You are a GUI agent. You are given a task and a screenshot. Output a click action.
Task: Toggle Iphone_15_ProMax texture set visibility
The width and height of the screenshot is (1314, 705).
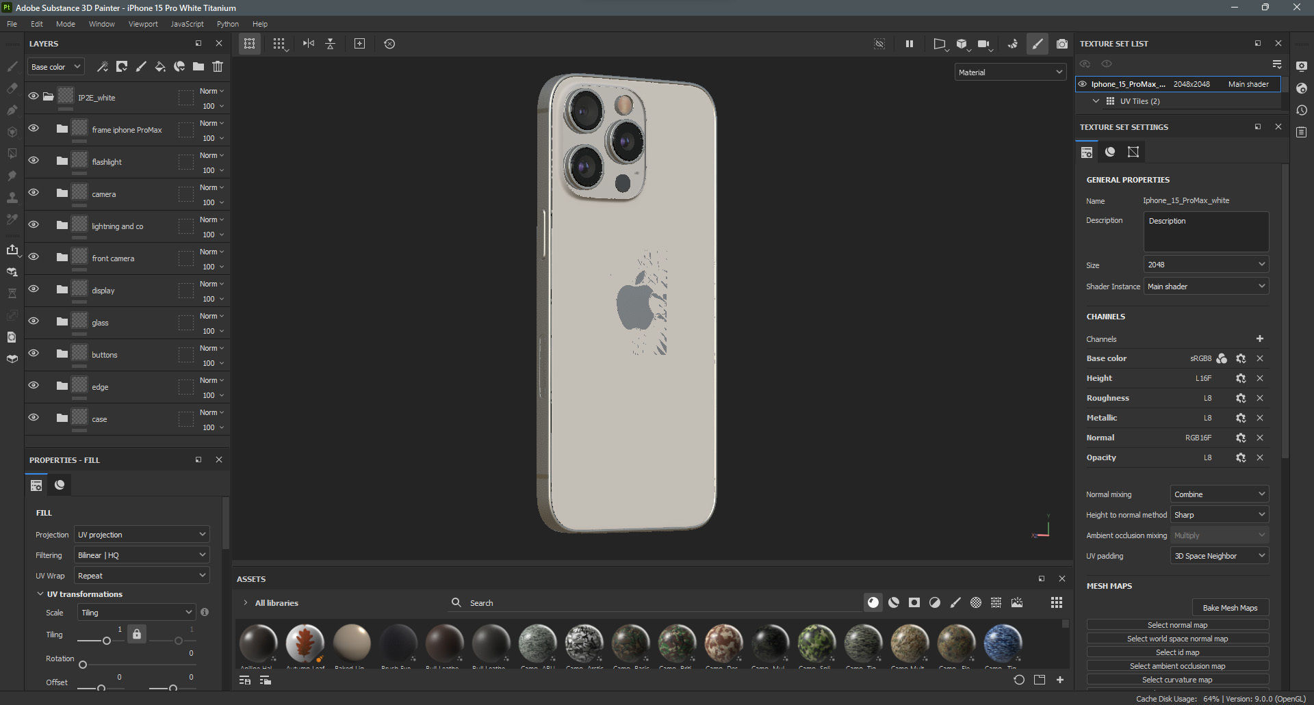click(x=1083, y=84)
